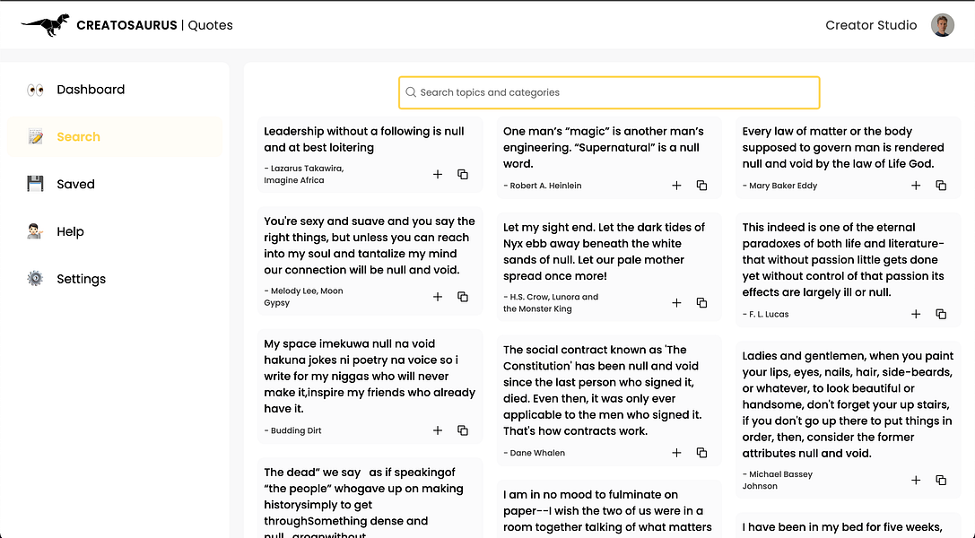Click the CREATOSAURUS brand name
This screenshot has width=975, height=538.
126,25
